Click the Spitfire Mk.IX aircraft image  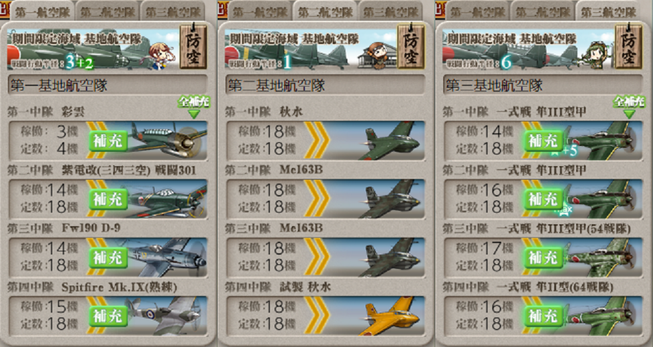point(167,316)
